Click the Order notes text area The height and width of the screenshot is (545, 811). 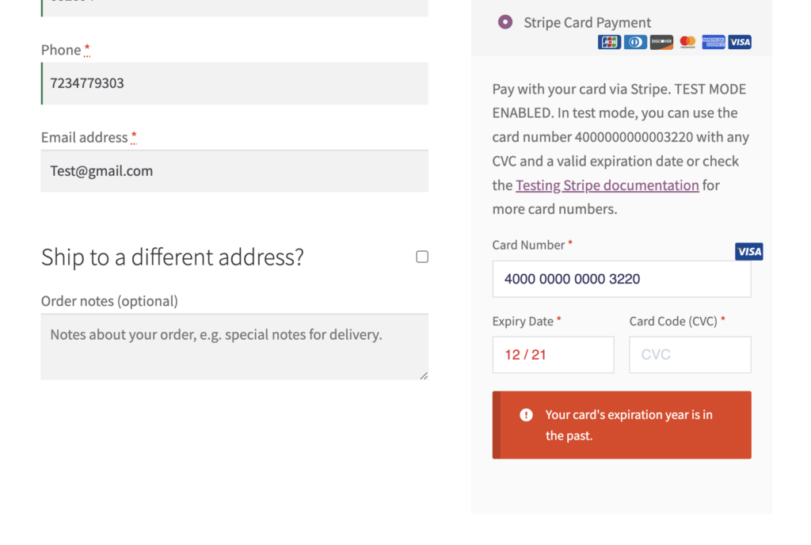coord(234,347)
